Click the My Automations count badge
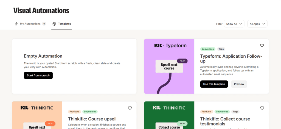The image size is (281, 129). tap(44, 24)
